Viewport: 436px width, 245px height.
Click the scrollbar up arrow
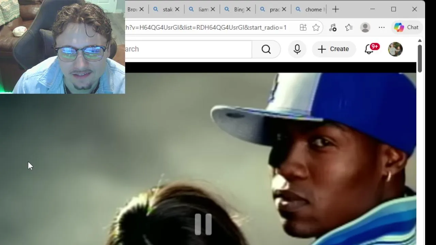click(x=420, y=40)
